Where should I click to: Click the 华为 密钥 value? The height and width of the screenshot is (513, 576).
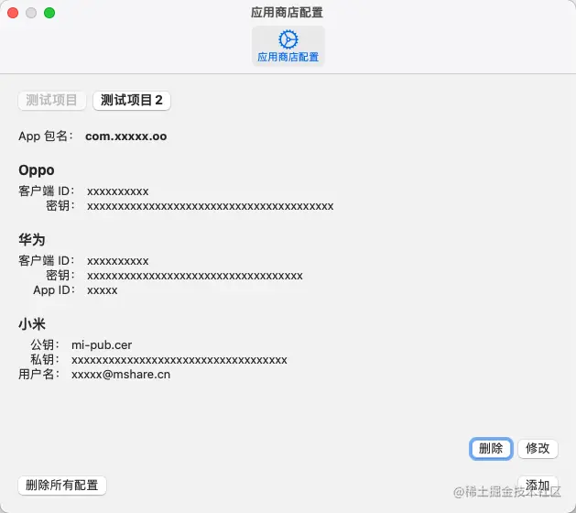click(195, 276)
